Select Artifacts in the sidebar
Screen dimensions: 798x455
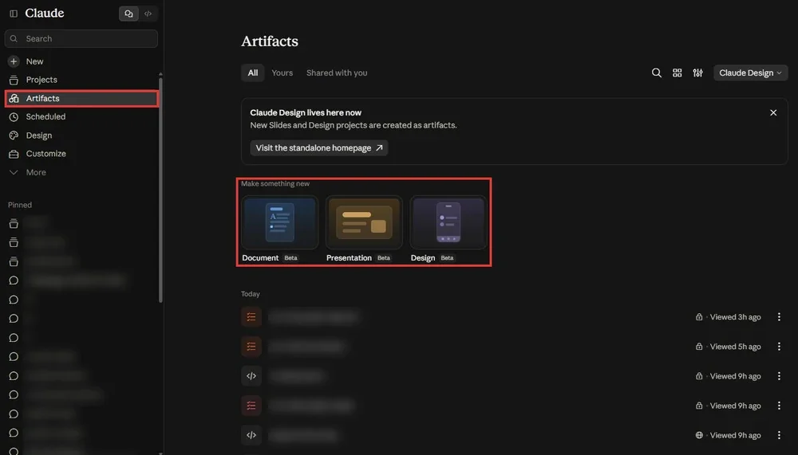[81, 99]
